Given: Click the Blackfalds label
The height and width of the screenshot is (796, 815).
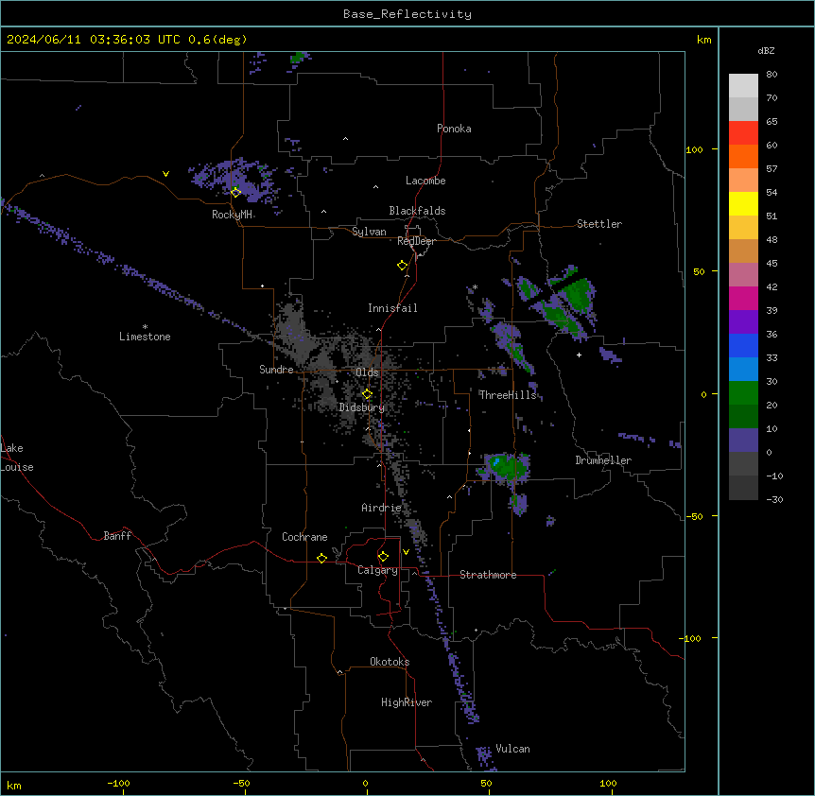Looking at the screenshot, I should [x=417, y=211].
